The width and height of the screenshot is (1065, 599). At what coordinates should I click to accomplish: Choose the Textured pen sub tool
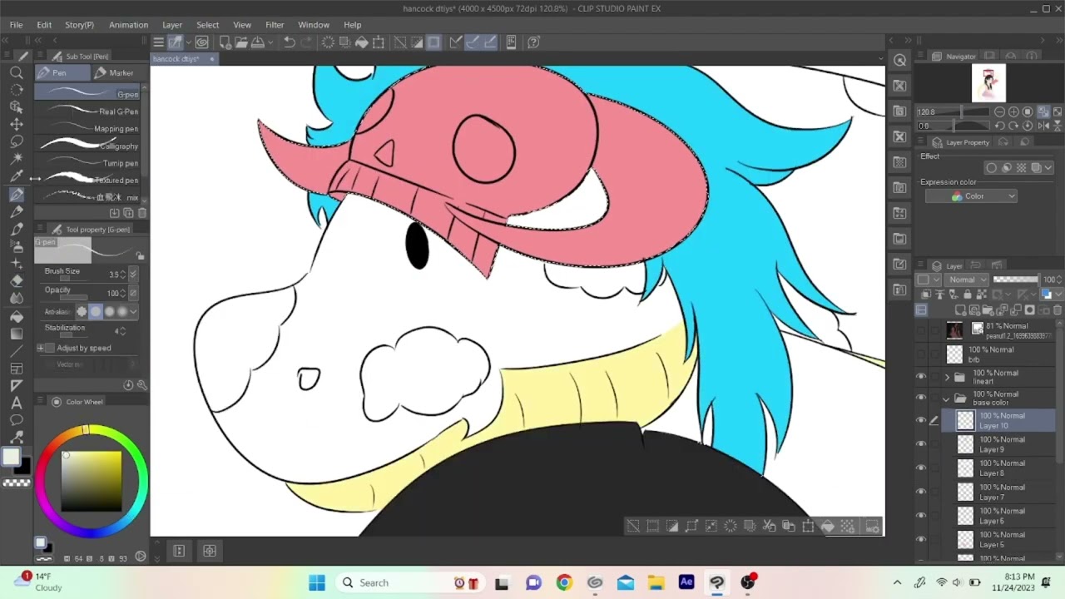87,180
